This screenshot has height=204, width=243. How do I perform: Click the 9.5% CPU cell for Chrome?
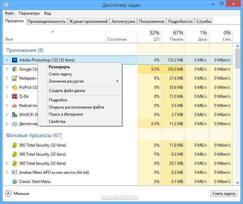click(150, 69)
